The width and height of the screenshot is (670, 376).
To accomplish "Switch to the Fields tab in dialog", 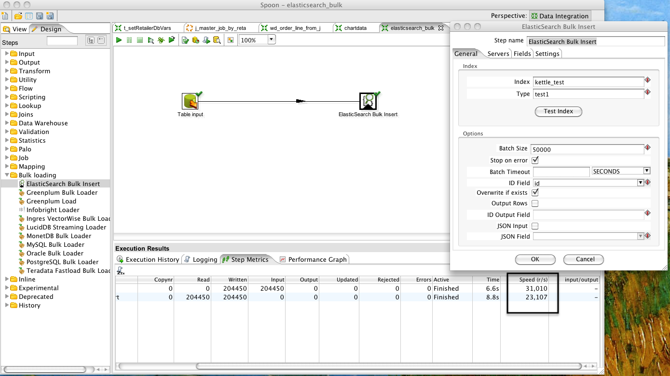I will pos(522,54).
